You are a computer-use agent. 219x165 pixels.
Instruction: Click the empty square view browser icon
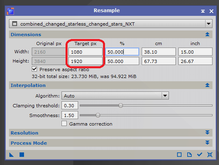click(179, 154)
